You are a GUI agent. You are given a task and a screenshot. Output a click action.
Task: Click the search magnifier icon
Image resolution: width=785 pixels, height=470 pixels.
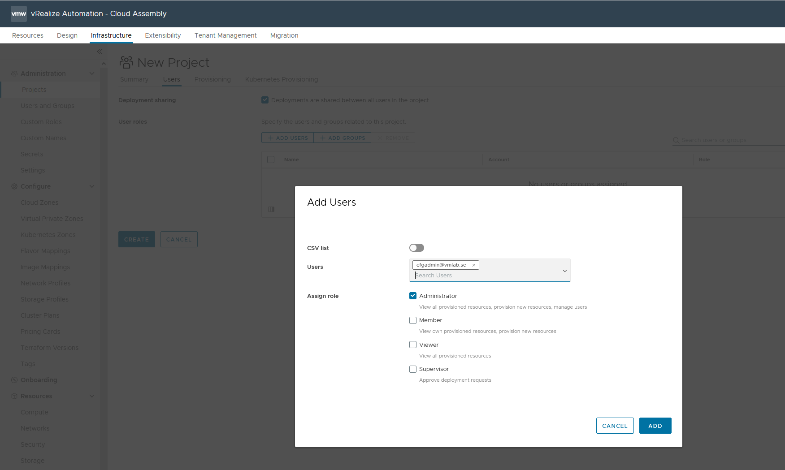[x=676, y=140]
